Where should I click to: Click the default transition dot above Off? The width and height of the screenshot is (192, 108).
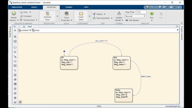point(64,51)
